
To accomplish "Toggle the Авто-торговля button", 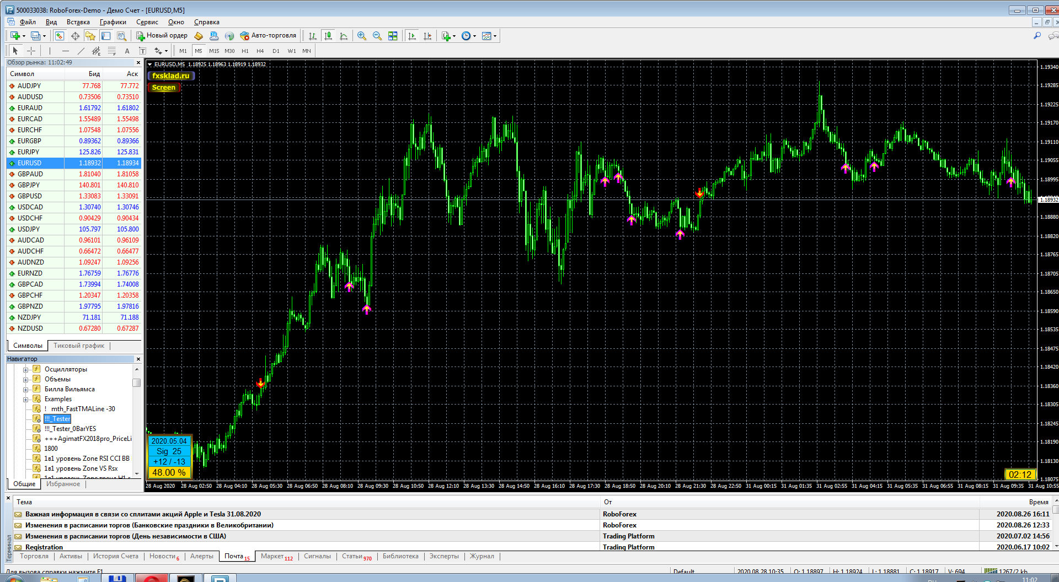I will [268, 35].
